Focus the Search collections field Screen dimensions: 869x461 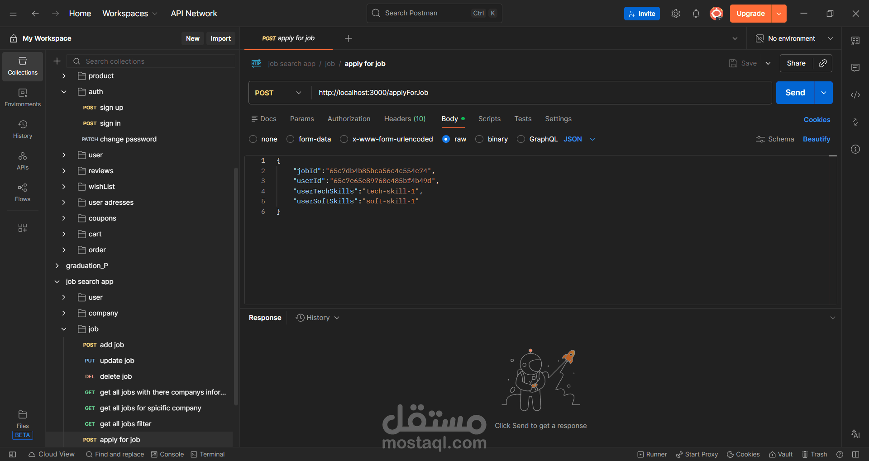click(151, 61)
